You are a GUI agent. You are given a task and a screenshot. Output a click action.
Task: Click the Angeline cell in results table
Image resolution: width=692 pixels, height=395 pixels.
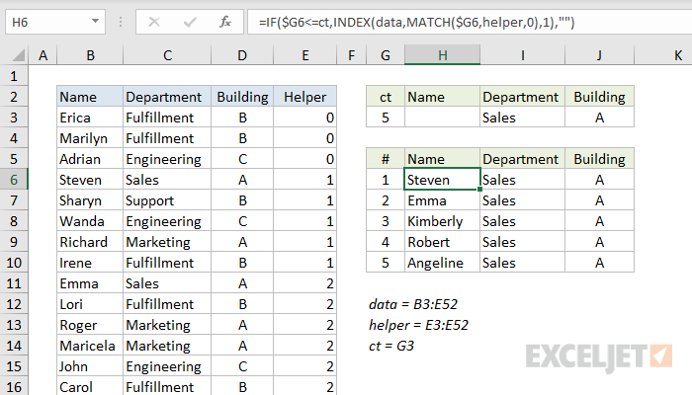pos(442,263)
